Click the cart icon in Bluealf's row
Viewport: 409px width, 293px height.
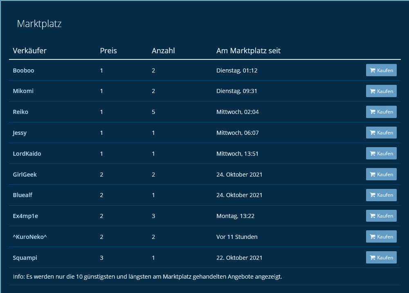pyautogui.click(x=373, y=195)
